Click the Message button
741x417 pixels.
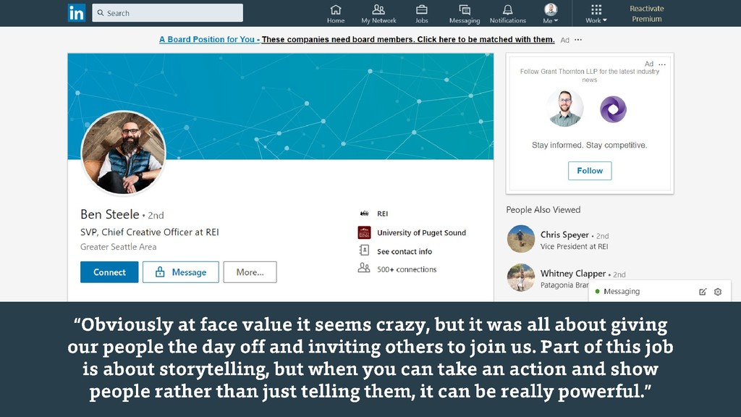coord(180,272)
